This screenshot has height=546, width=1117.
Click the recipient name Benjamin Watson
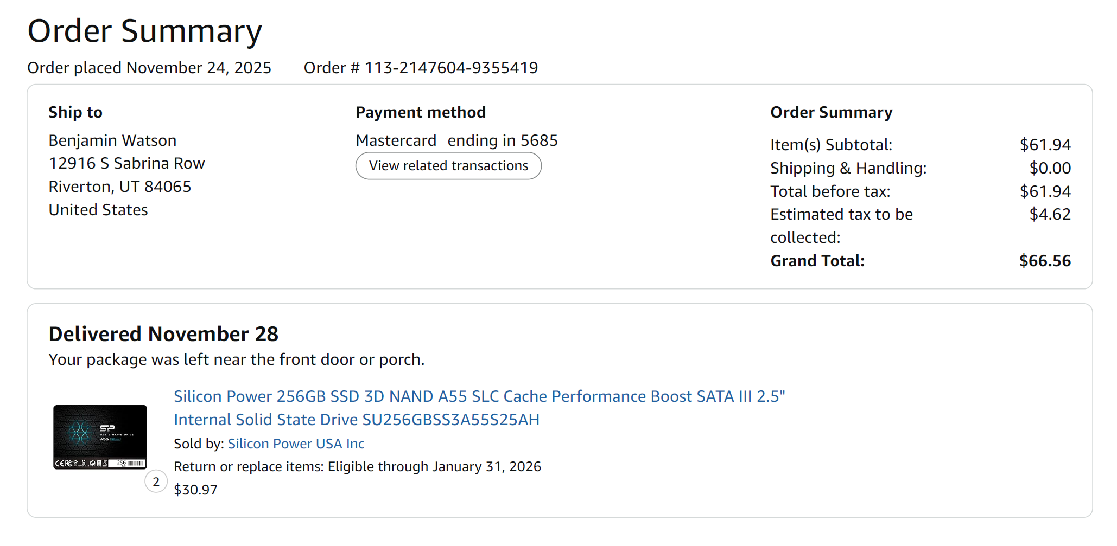click(x=112, y=140)
